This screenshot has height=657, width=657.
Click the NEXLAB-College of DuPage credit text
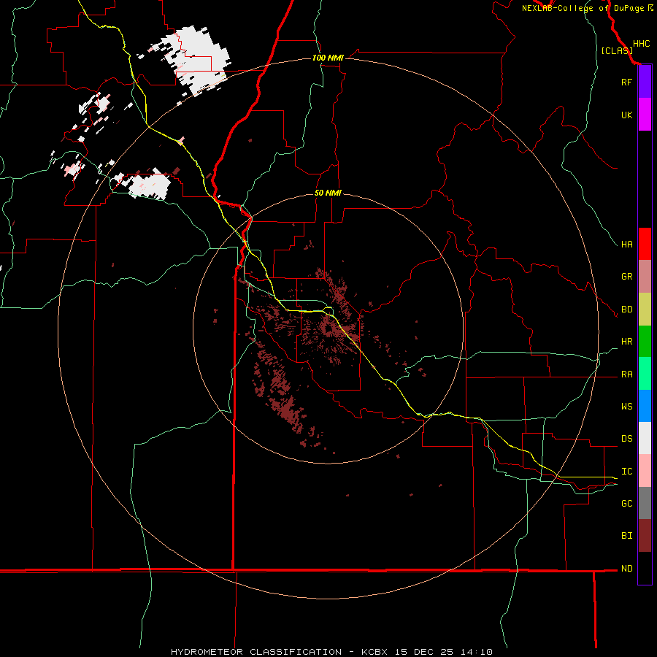point(583,8)
